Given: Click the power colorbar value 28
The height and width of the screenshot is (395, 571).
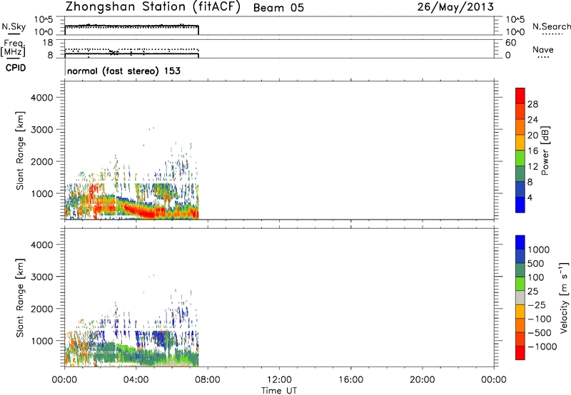Looking at the screenshot, I should click(x=532, y=104).
